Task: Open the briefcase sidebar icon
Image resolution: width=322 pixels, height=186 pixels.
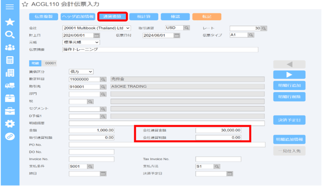Action: 10,111
